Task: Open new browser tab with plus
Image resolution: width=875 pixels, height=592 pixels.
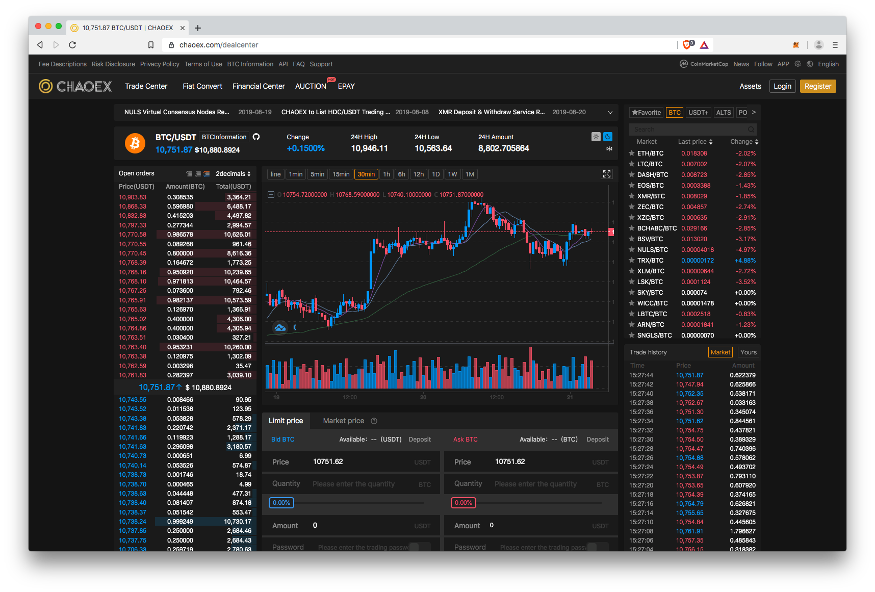Action: [x=198, y=28]
